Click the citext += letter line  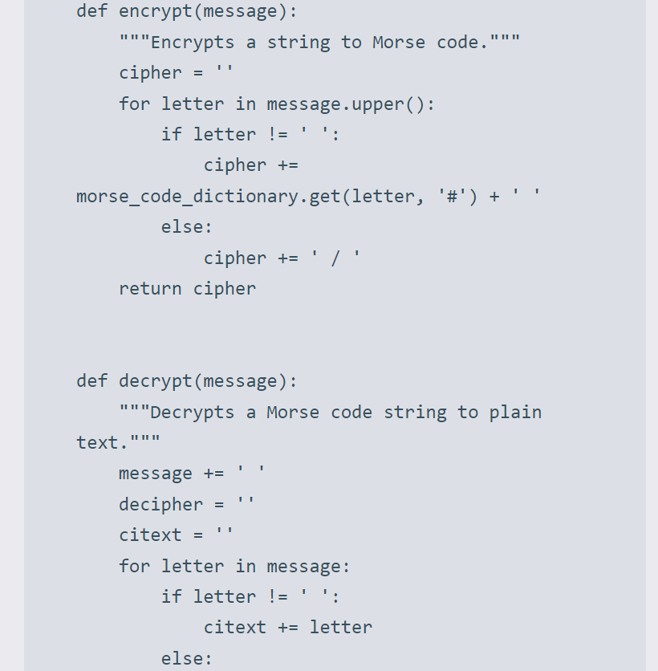click(287, 628)
